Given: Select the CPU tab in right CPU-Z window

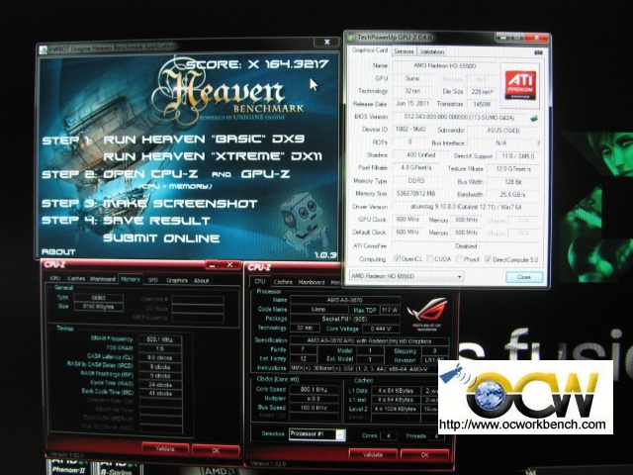Looking at the screenshot, I should coord(260,281).
